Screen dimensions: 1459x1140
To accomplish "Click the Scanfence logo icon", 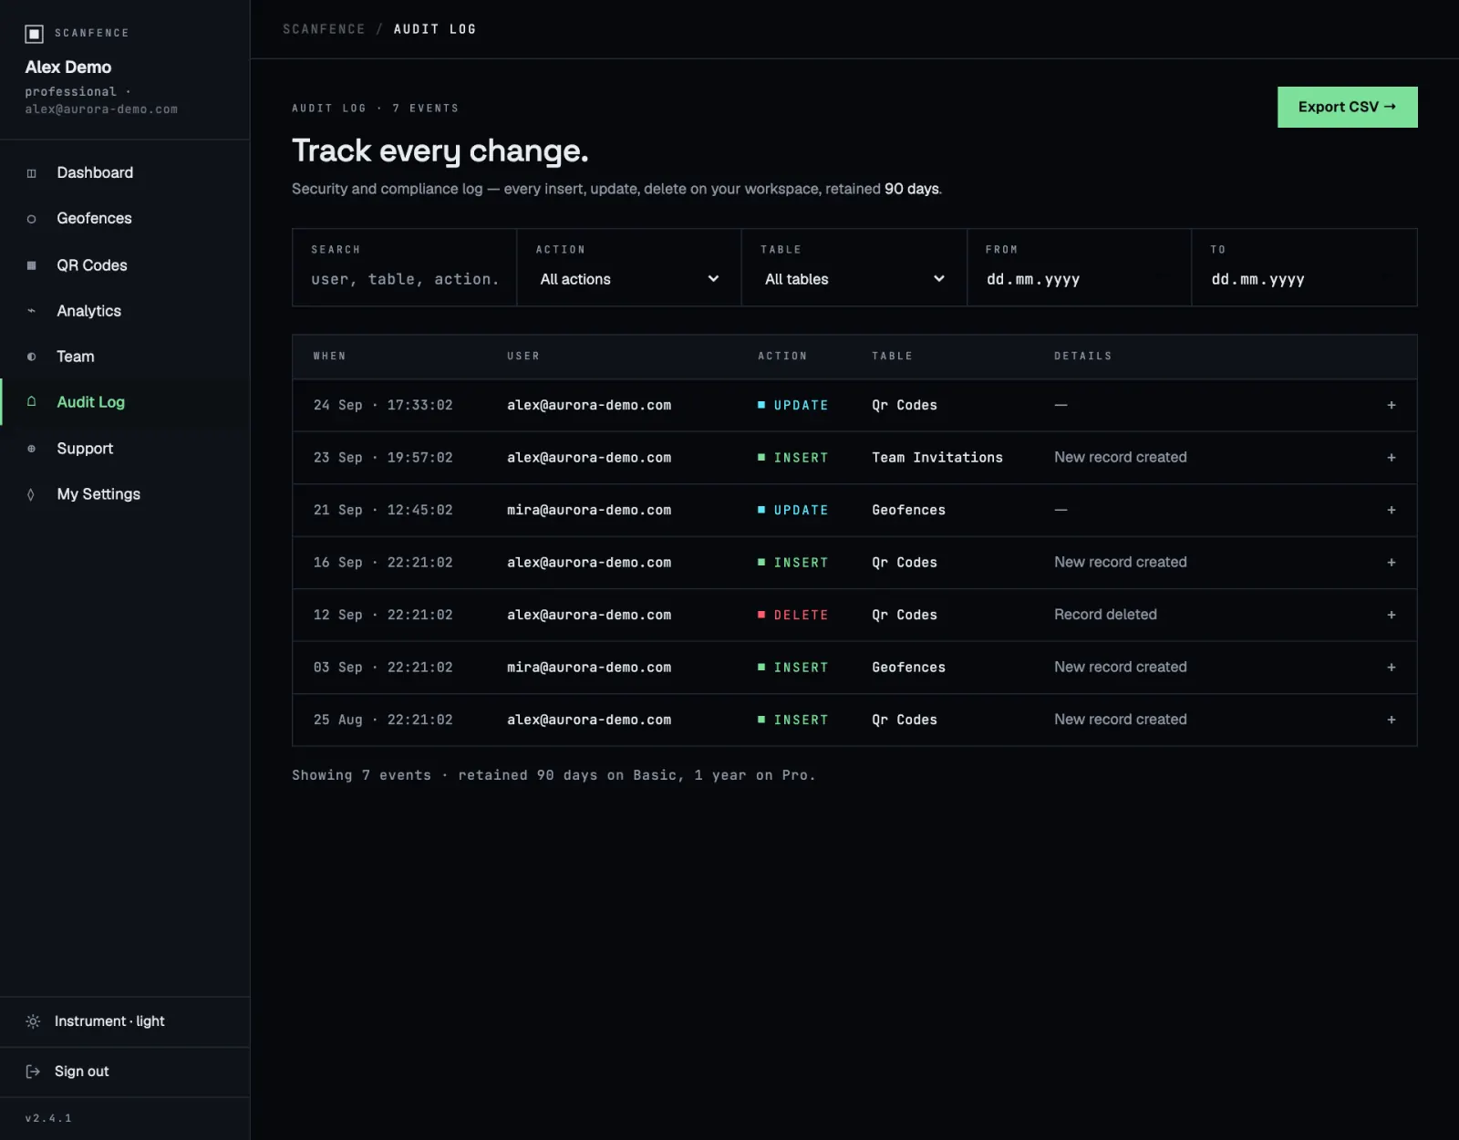I will tap(34, 34).
